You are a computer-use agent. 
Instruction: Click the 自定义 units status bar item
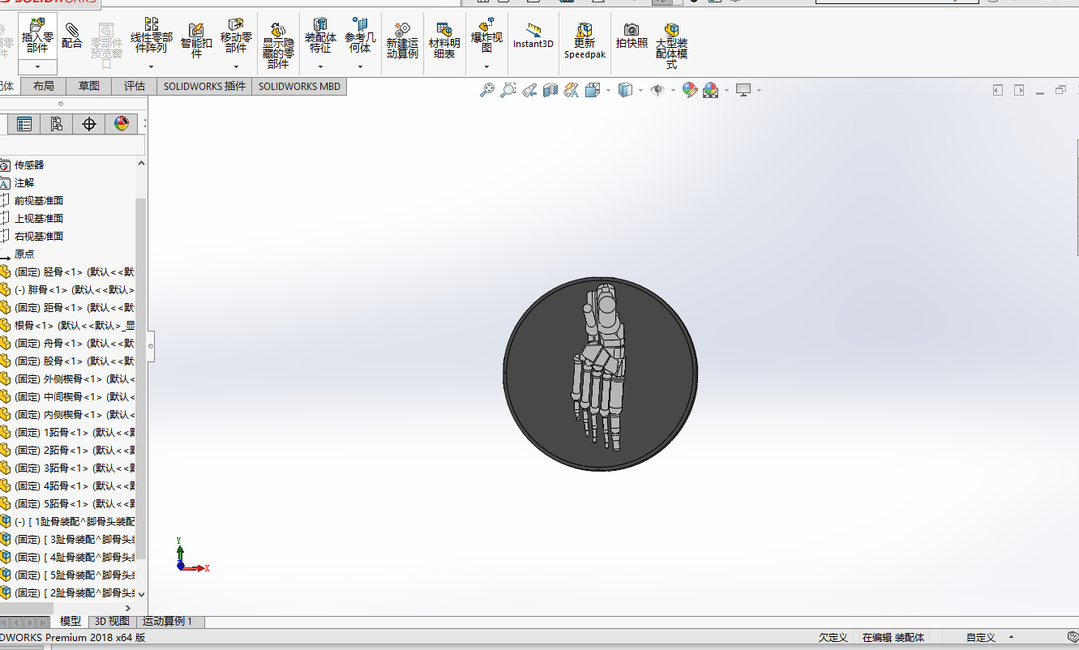point(980,638)
